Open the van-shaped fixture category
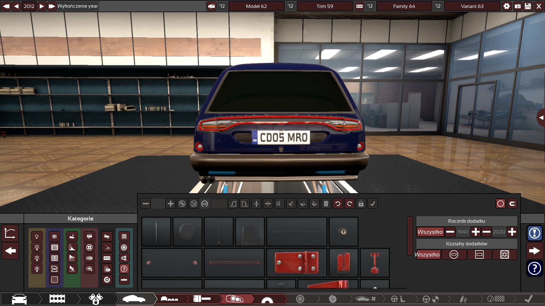 [x=89, y=236]
